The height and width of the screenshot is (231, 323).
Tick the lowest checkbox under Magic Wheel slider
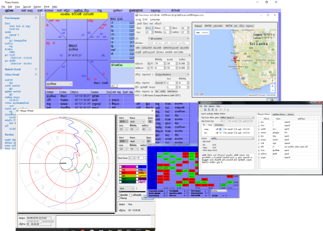tap(119, 198)
